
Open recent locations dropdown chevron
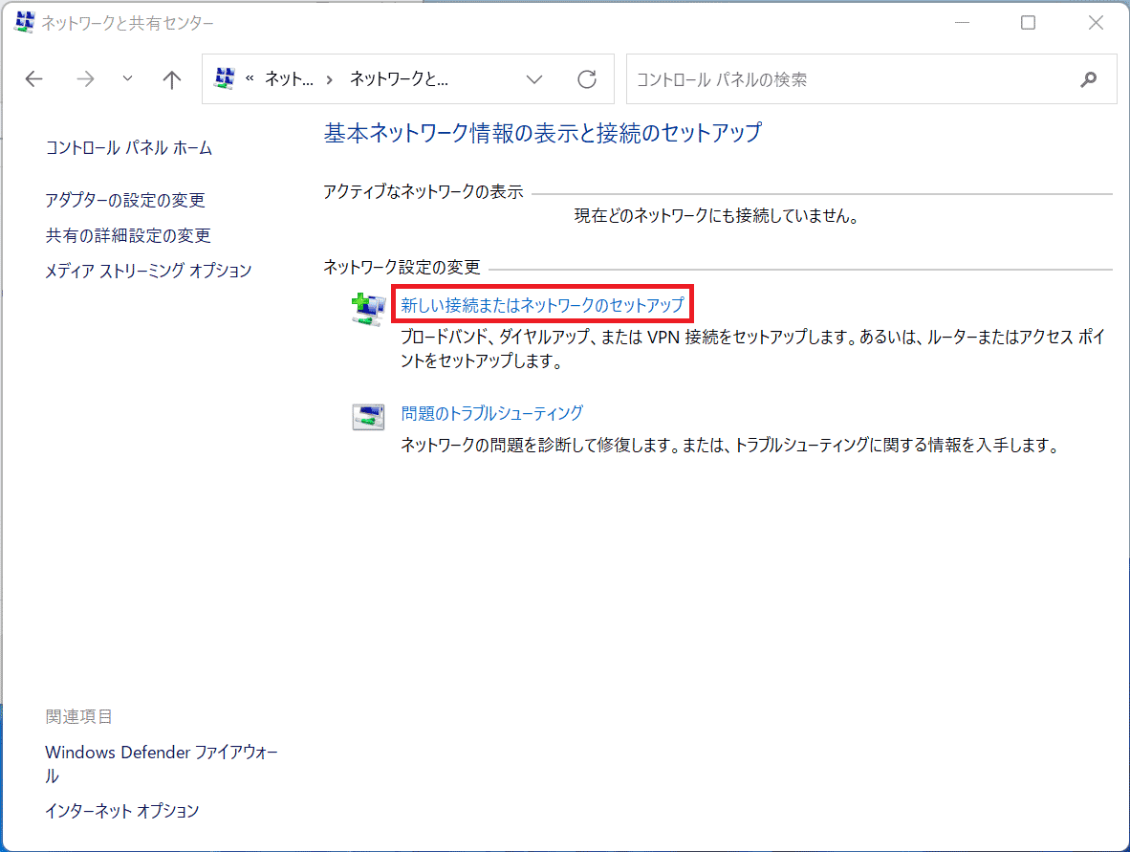click(x=128, y=79)
